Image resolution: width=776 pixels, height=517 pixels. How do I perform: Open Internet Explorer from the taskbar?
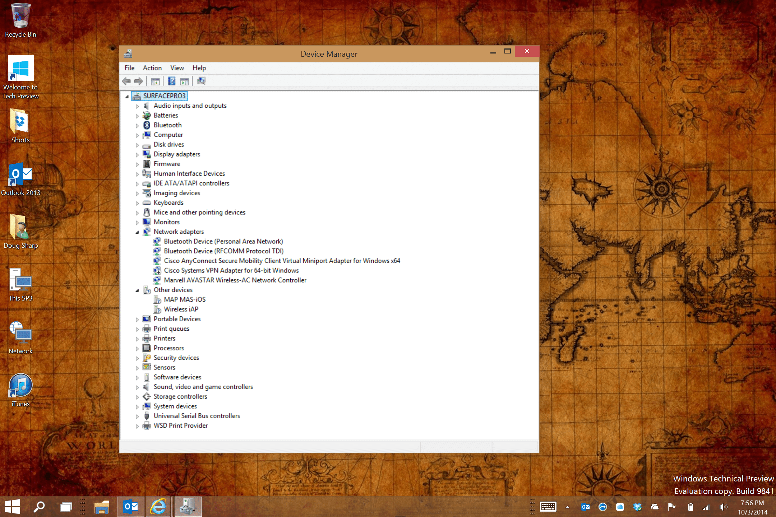pos(158,507)
